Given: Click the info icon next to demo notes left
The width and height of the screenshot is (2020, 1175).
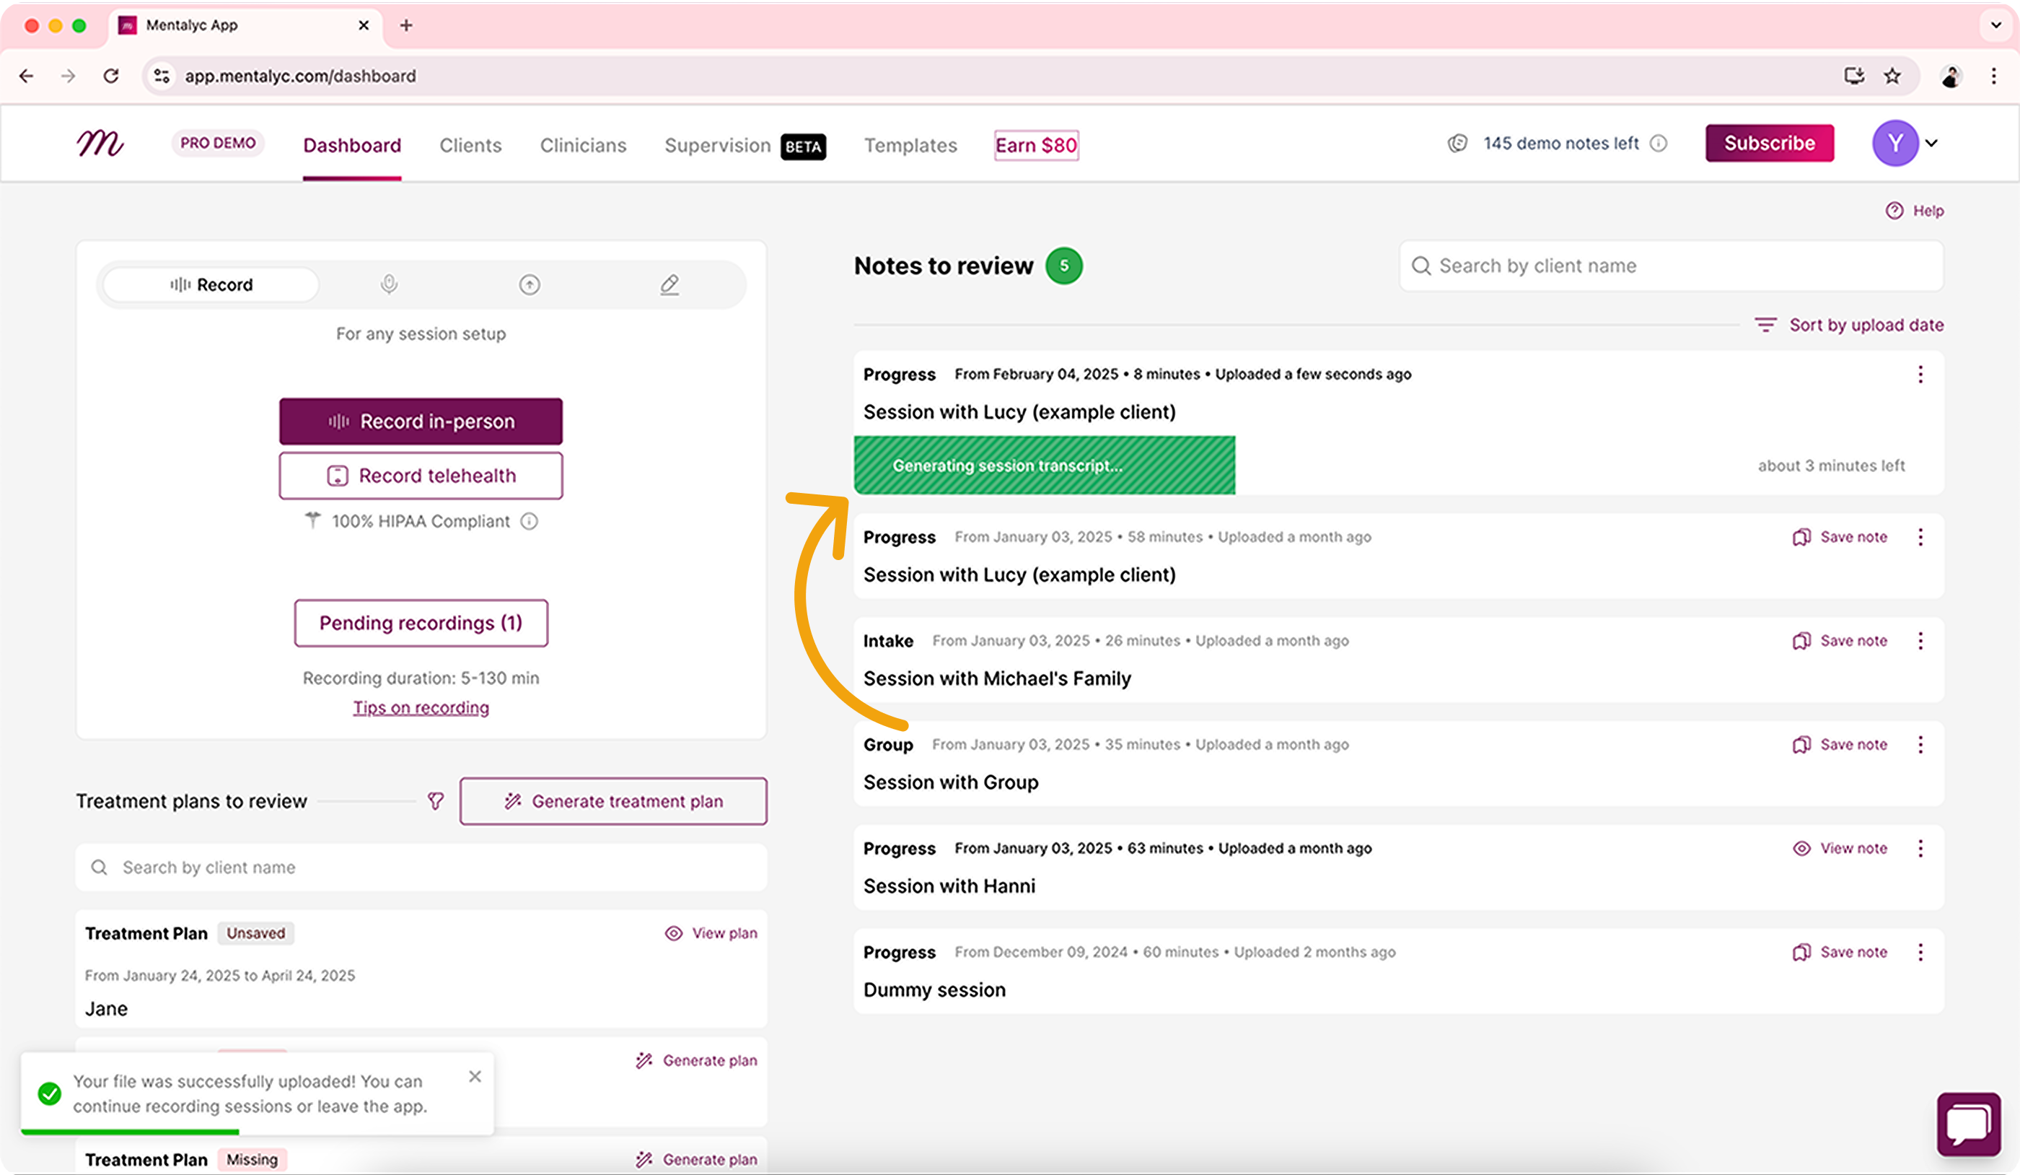Looking at the screenshot, I should point(1659,144).
